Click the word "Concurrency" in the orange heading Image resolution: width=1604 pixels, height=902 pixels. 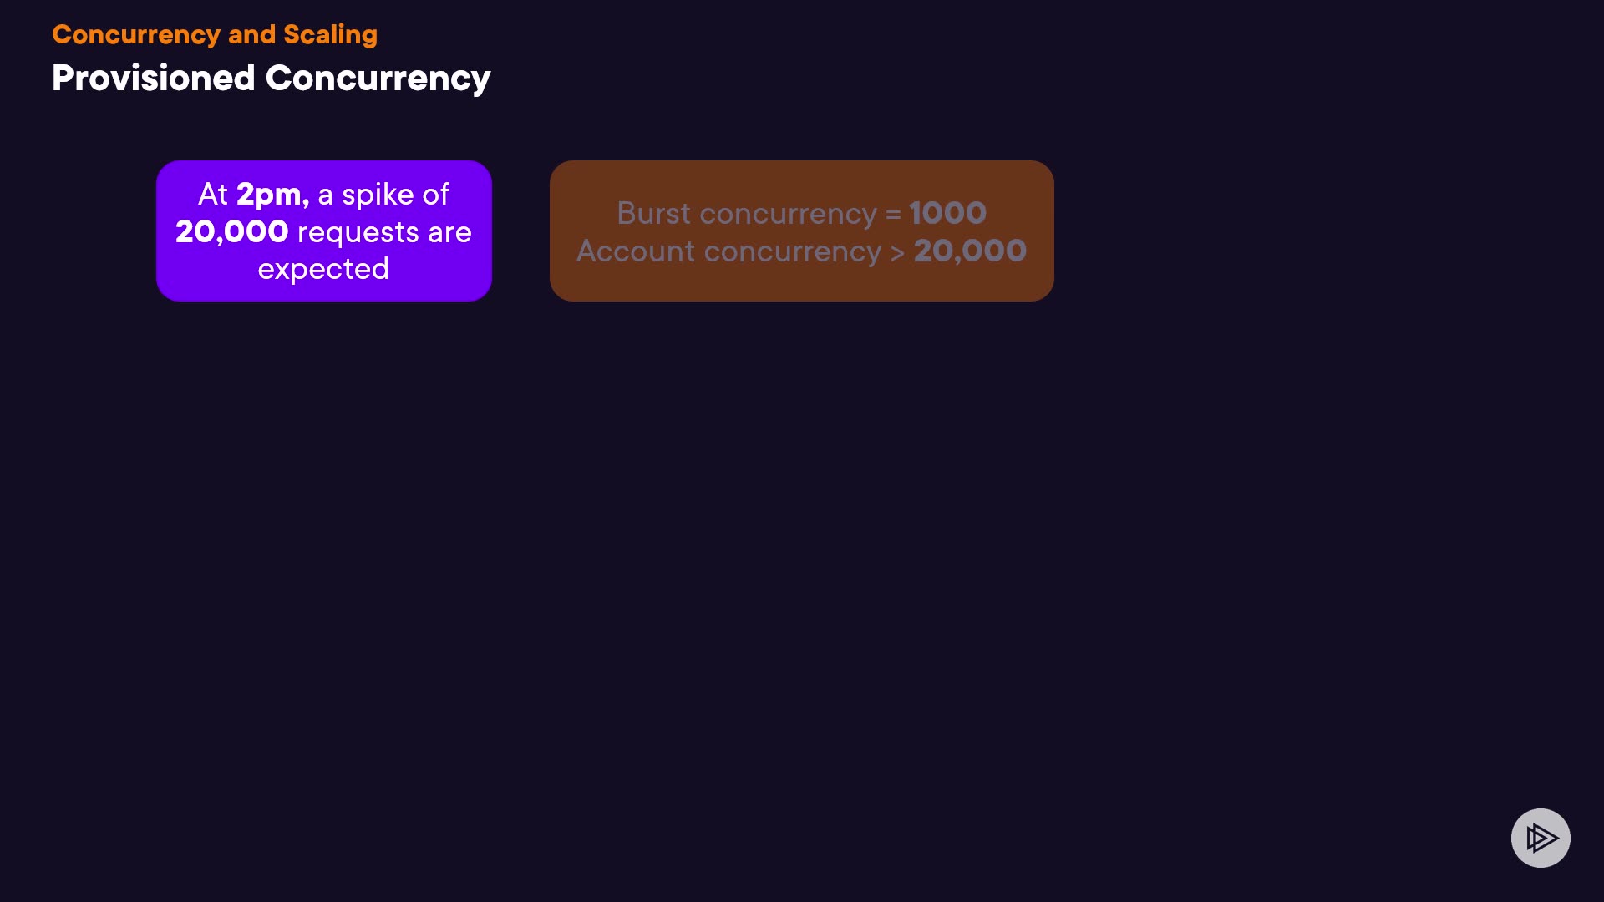pos(136,34)
